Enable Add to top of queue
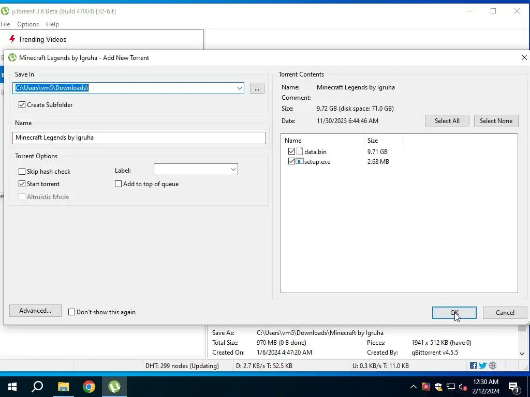Screen dimensions: 530x397 (x=119, y=184)
